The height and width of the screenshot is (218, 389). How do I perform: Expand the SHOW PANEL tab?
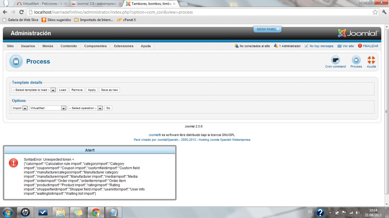point(267,29)
